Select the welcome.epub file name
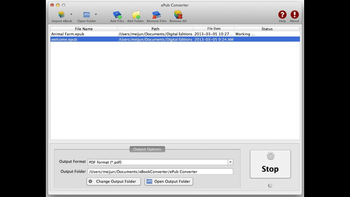The height and width of the screenshot is (197, 350). [x=64, y=39]
